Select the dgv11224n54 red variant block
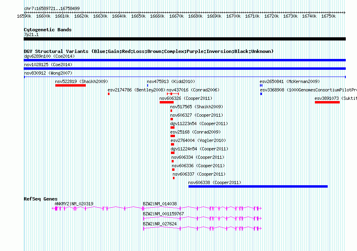Viewport: 357px width, 251px height. (x=172, y=153)
